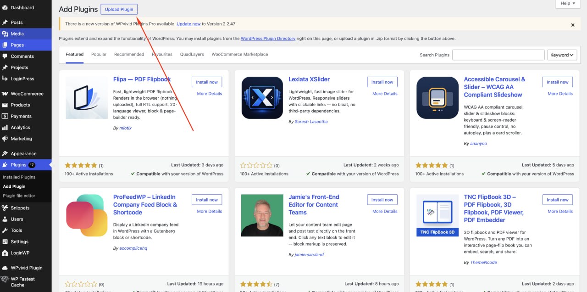This screenshot has height=292, width=587.
Task: Click the Appearance paintbrush icon
Action: (x=5, y=154)
